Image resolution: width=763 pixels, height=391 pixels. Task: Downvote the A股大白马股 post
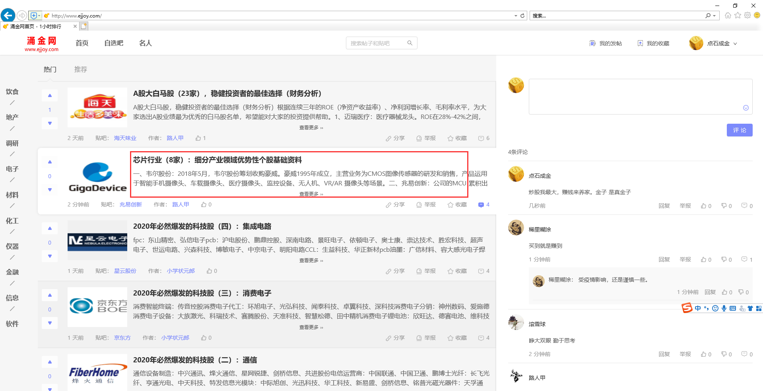pos(50,123)
